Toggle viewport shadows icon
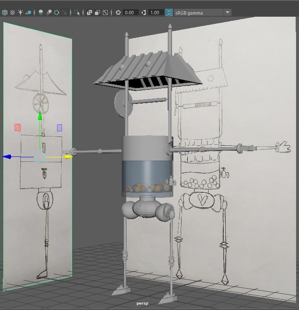Screen dimensions: 299x310 [x=28, y=13]
